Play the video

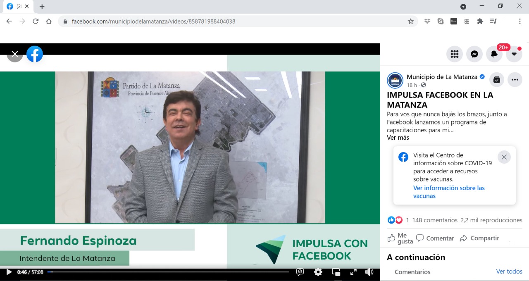click(x=9, y=272)
